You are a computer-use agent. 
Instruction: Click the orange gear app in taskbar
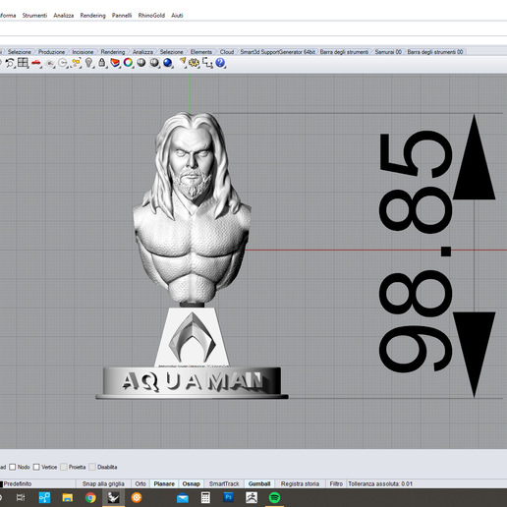point(137,498)
